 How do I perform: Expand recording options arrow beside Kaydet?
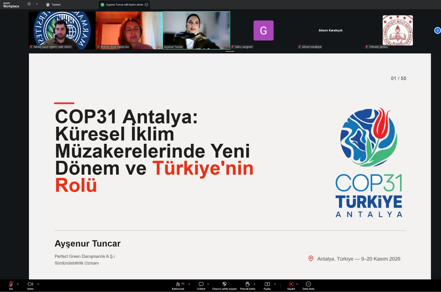point(297,284)
